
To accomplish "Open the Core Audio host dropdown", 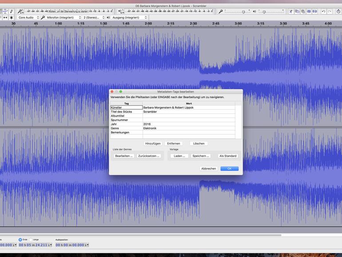I will [28, 17].
